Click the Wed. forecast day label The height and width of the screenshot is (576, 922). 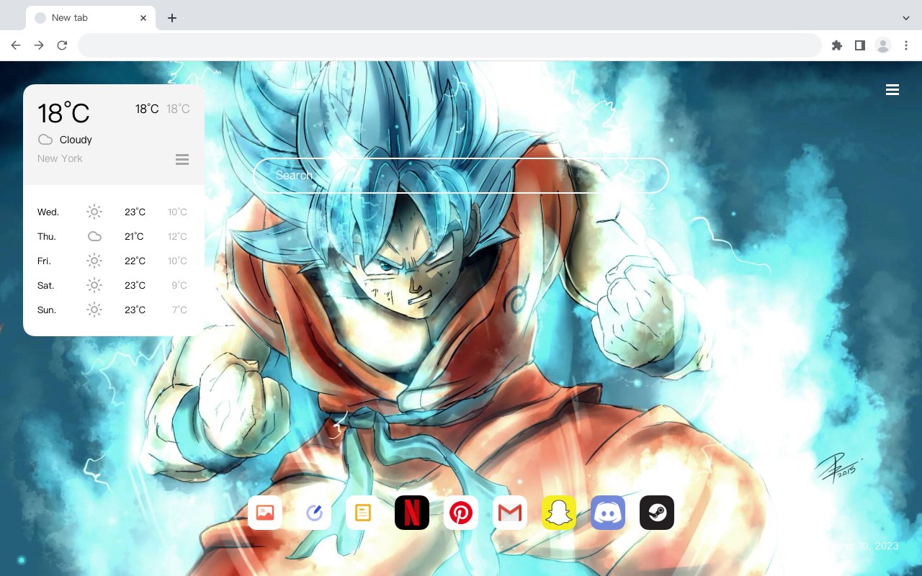pyautogui.click(x=48, y=212)
